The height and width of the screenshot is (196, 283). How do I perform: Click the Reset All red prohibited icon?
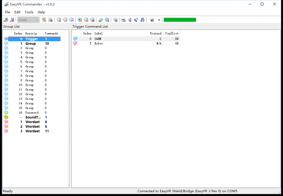pyautogui.click(x=115, y=20)
